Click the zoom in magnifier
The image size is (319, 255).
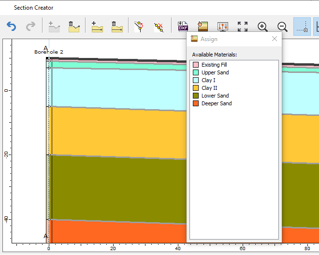click(262, 27)
